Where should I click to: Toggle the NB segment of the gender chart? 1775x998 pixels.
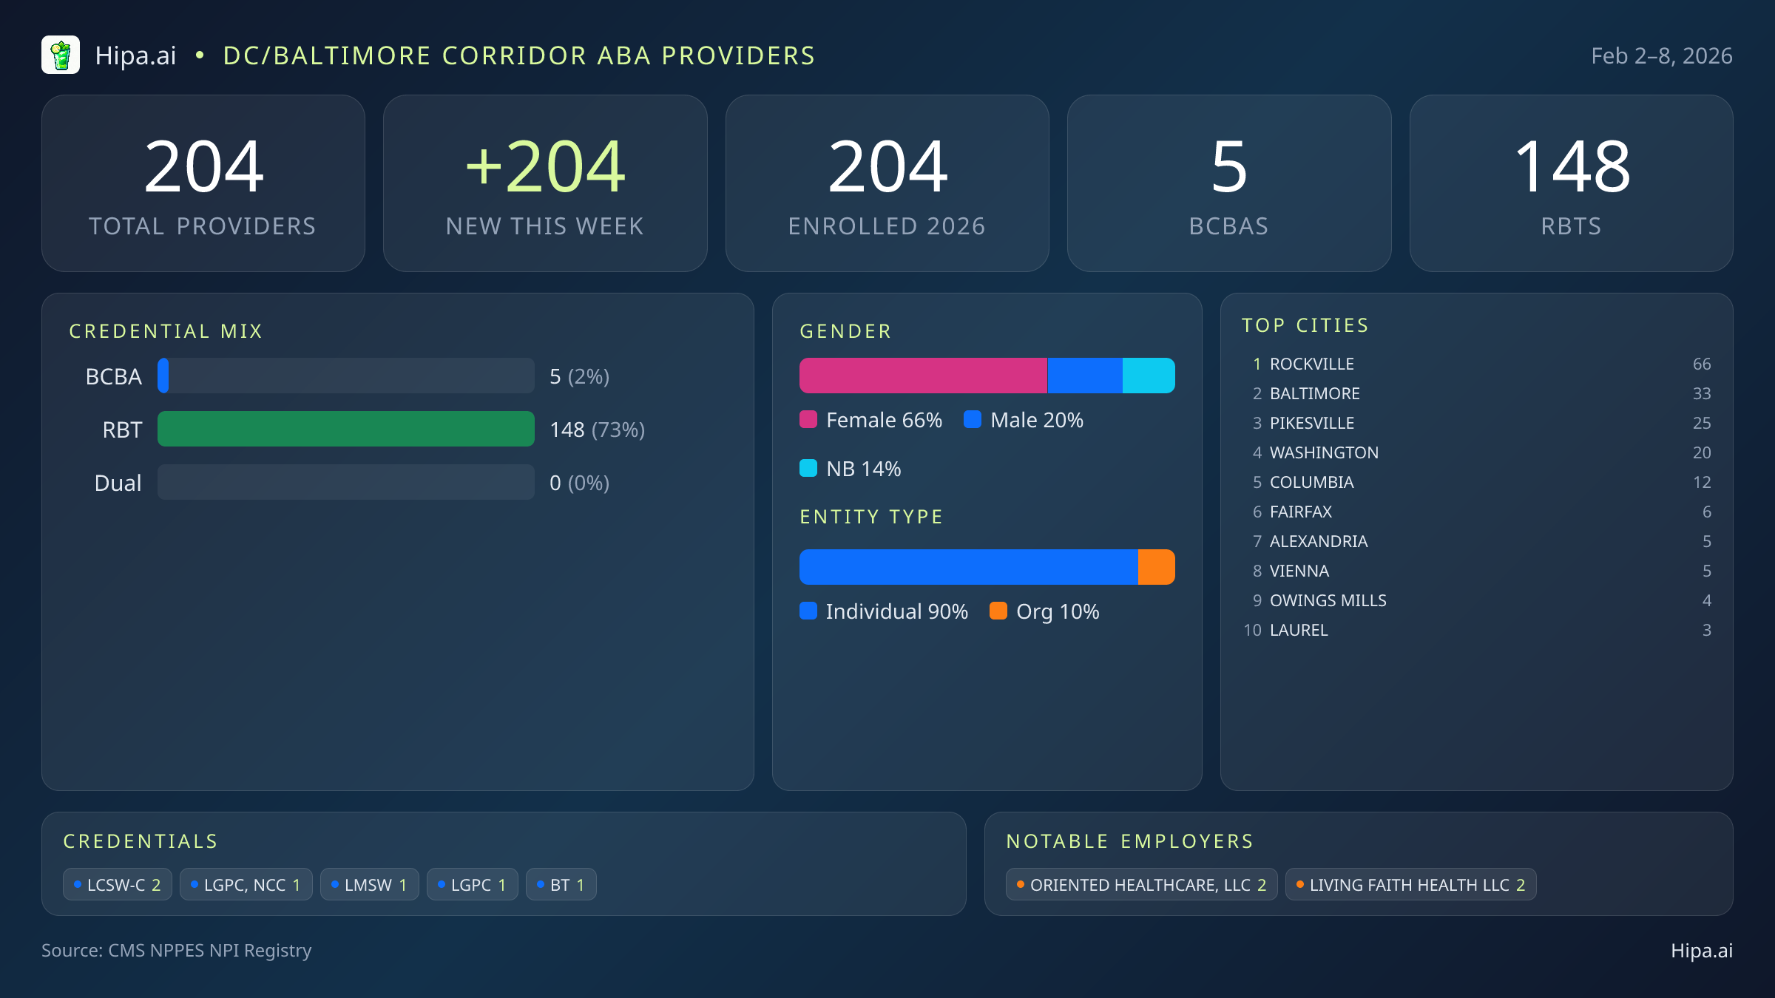pos(1148,375)
